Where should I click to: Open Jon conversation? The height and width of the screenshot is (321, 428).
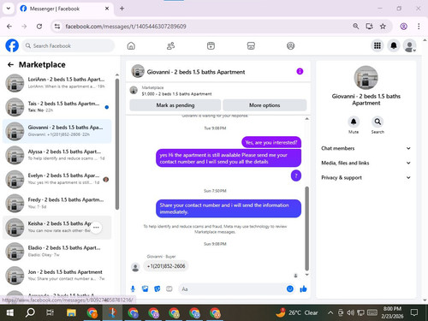click(x=57, y=276)
